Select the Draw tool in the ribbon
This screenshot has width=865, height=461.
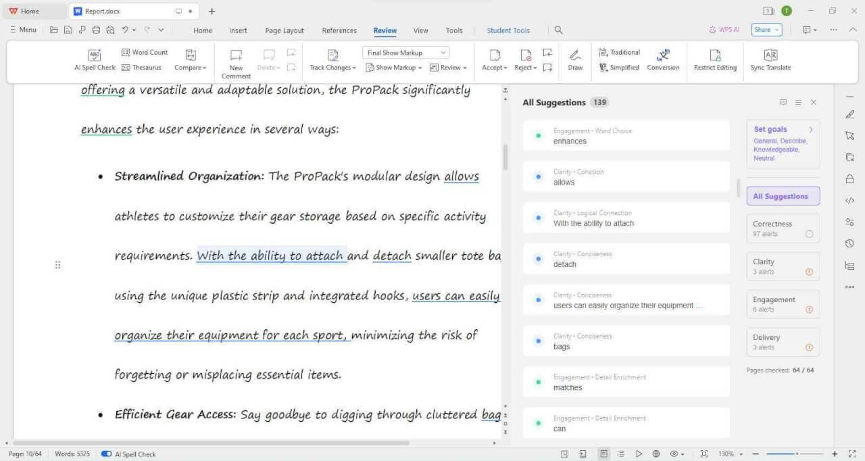575,55
